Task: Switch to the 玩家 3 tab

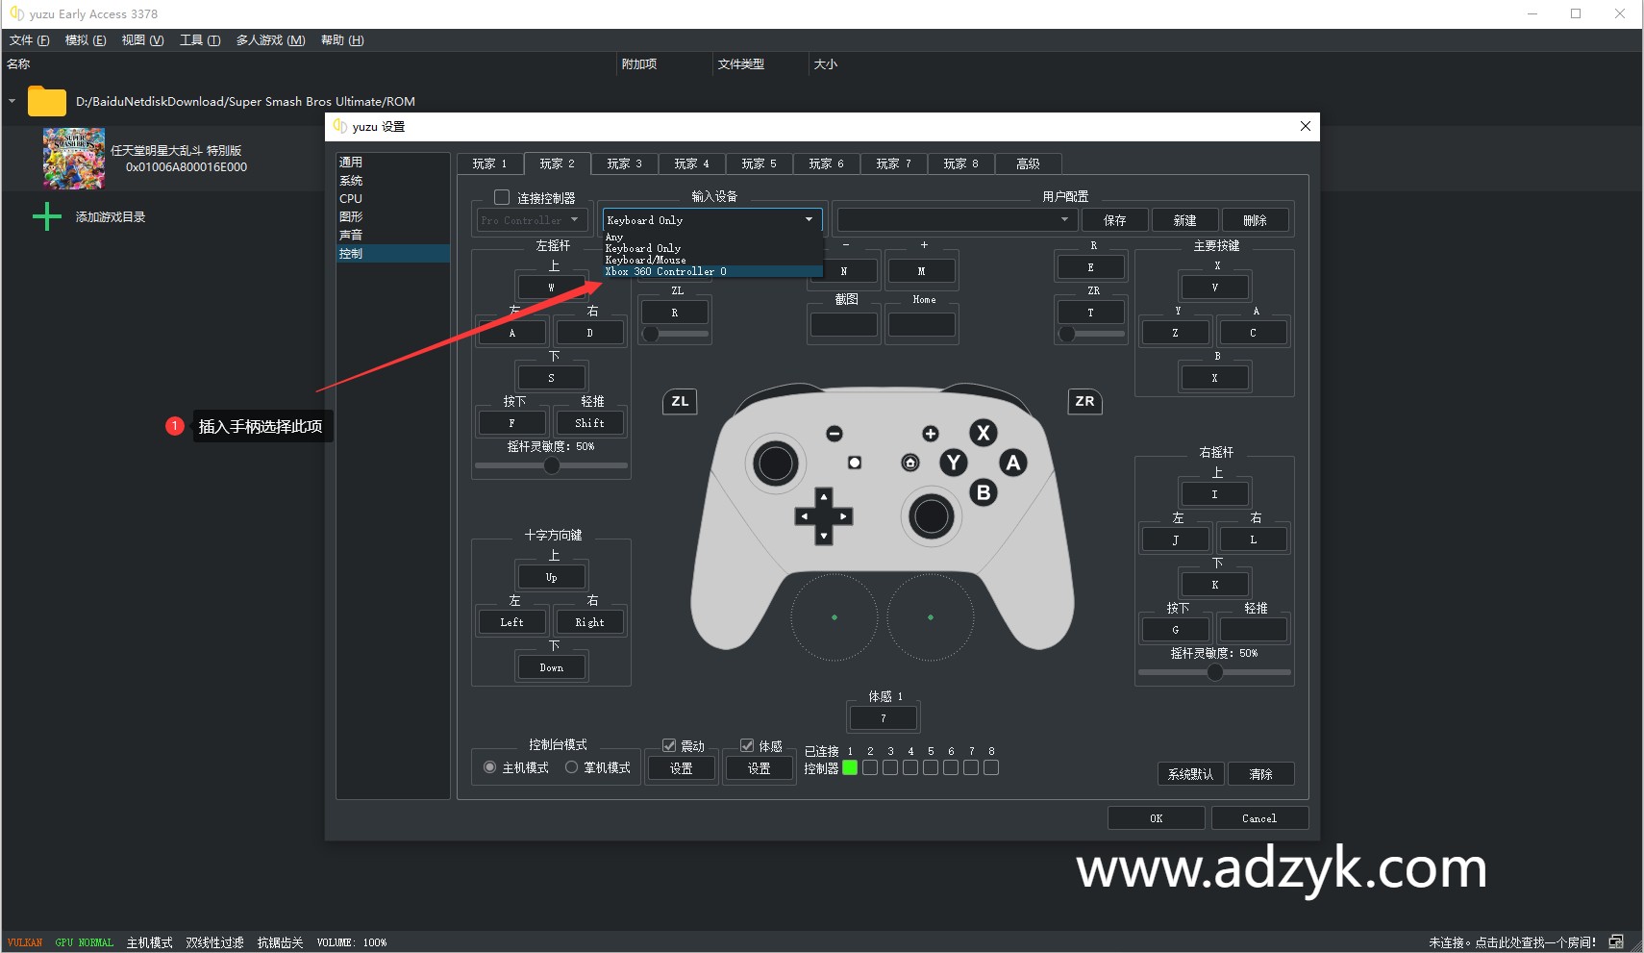Action: 624,163
